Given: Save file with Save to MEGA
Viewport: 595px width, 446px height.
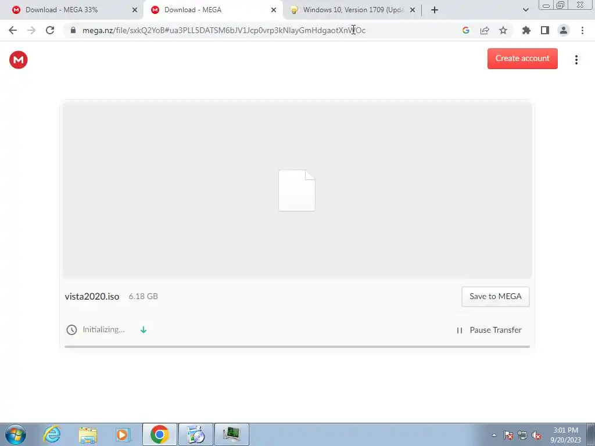Looking at the screenshot, I should tap(495, 296).
